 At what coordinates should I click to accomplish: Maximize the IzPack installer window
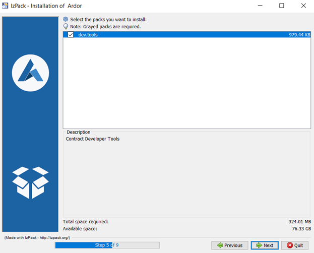tap(282, 6)
